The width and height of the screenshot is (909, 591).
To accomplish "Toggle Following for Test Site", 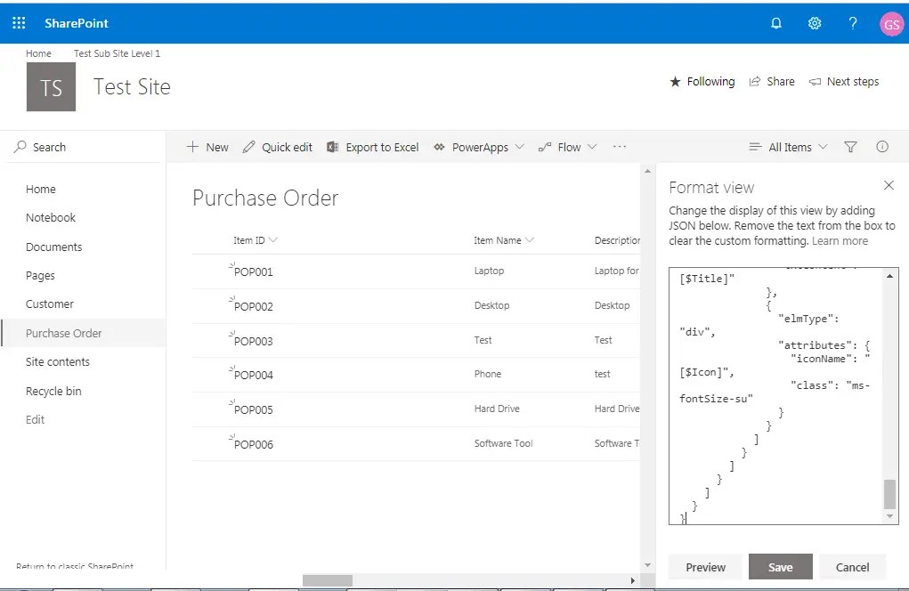I will point(702,81).
